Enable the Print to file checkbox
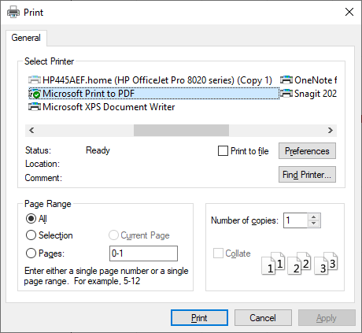The width and height of the screenshot is (362, 333). [223, 151]
